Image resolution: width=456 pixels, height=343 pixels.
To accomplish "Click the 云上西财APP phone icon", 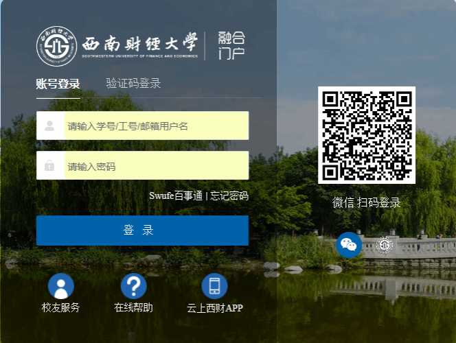I will tap(214, 285).
